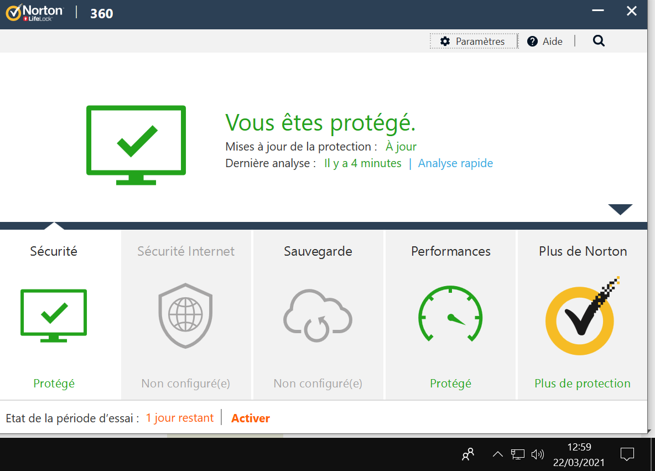Expand details with the dark down arrow
This screenshot has height=471, width=655.
(620, 209)
